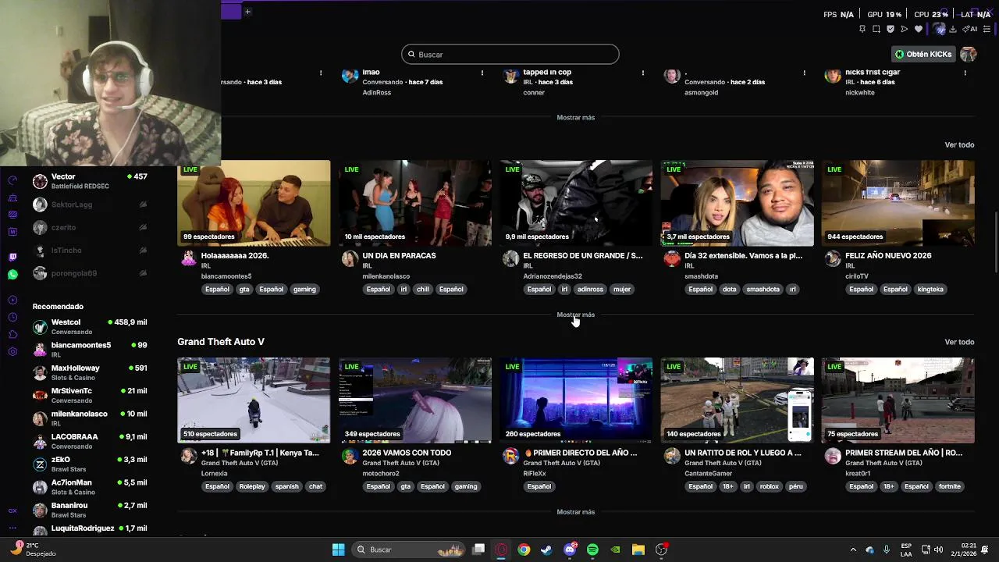The width and height of the screenshot is (999, 562).
Task: Open options for 'tapped in cop' clip
Action: point(642,73)
